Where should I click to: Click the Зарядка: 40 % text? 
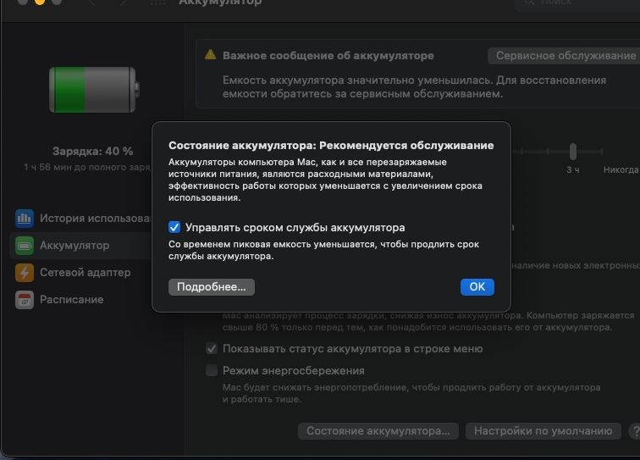[x=92, y=151]
